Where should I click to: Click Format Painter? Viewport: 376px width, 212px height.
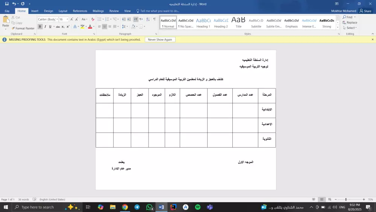pyautogui.click(x=23, y=28)
